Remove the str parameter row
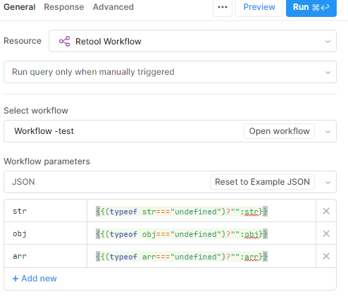Image resolution: width=348 pixels, height=299 pixels. [x=326, y=211]
